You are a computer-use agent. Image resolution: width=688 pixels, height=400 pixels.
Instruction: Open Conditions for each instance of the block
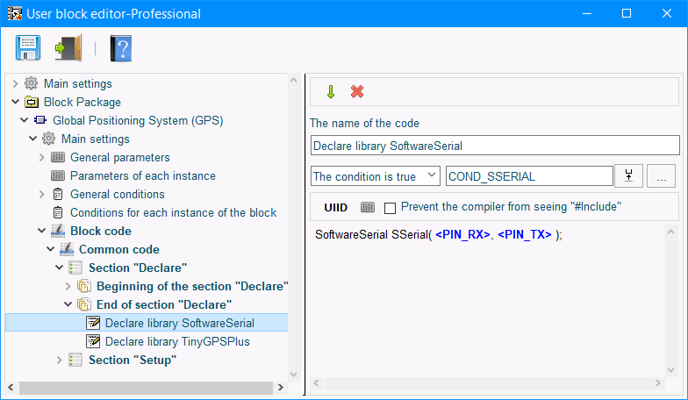[x=174, y=212]
